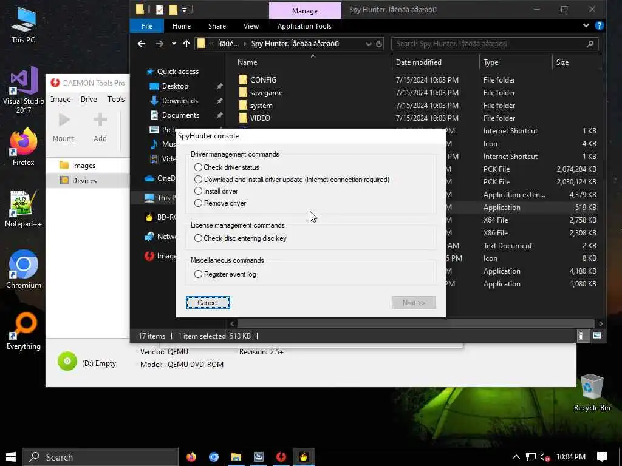The width and height of the screenshot is (622, 466).
Task: Open Chromium desktop shortcut
Action: (x=24, y=269)
